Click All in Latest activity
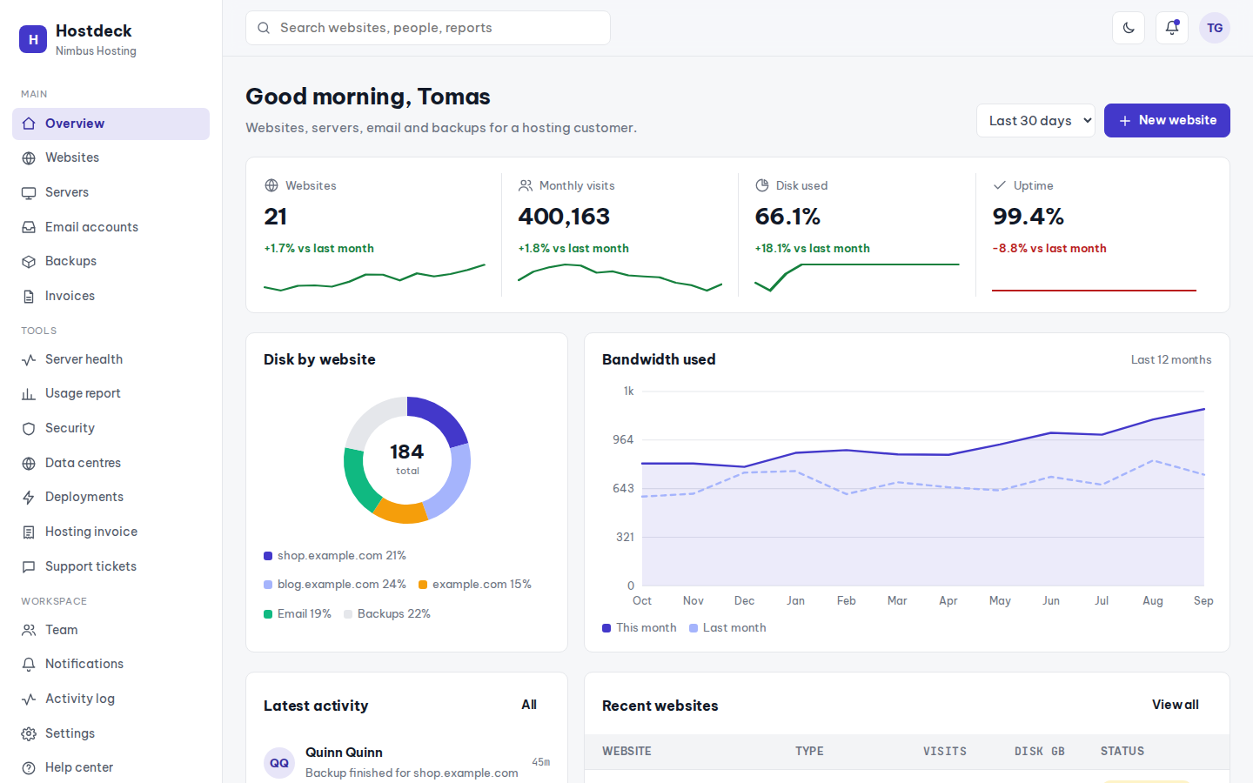 tap(529, 705)
